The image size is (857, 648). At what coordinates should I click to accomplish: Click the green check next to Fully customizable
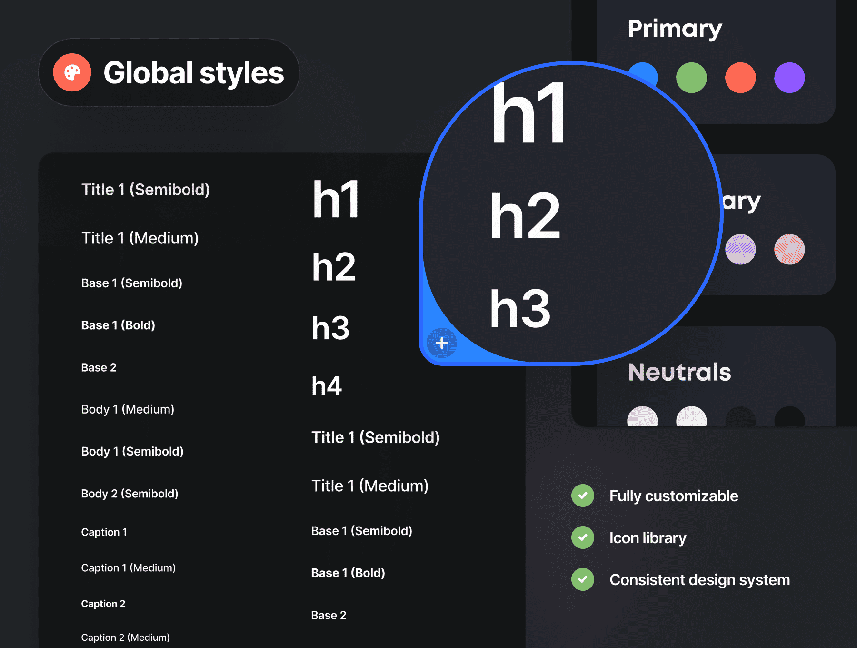pyautogui.click(x=583, y=496)
